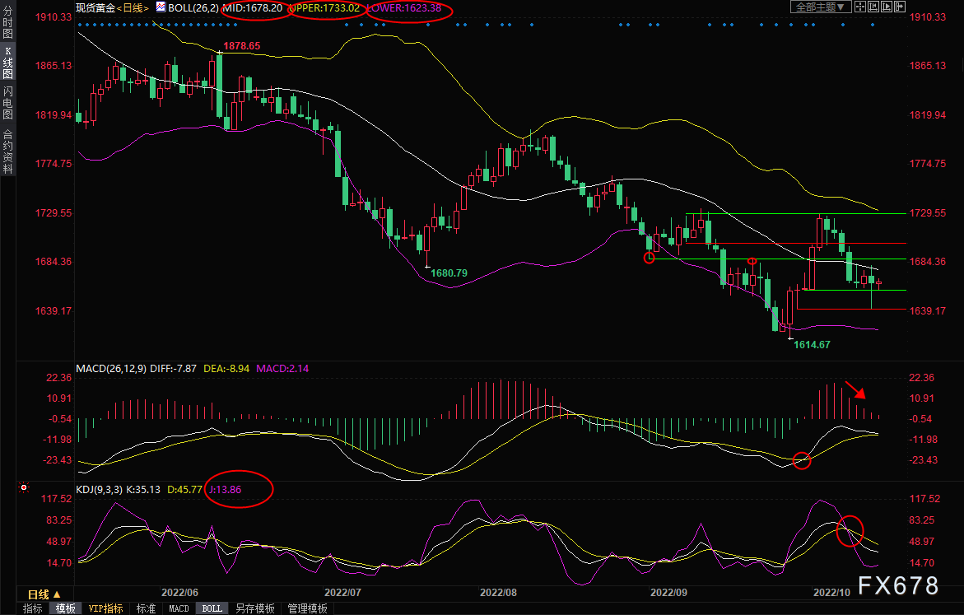Click the 另存模板 button
Screen dimensions: 964x615
pos(254,608)
